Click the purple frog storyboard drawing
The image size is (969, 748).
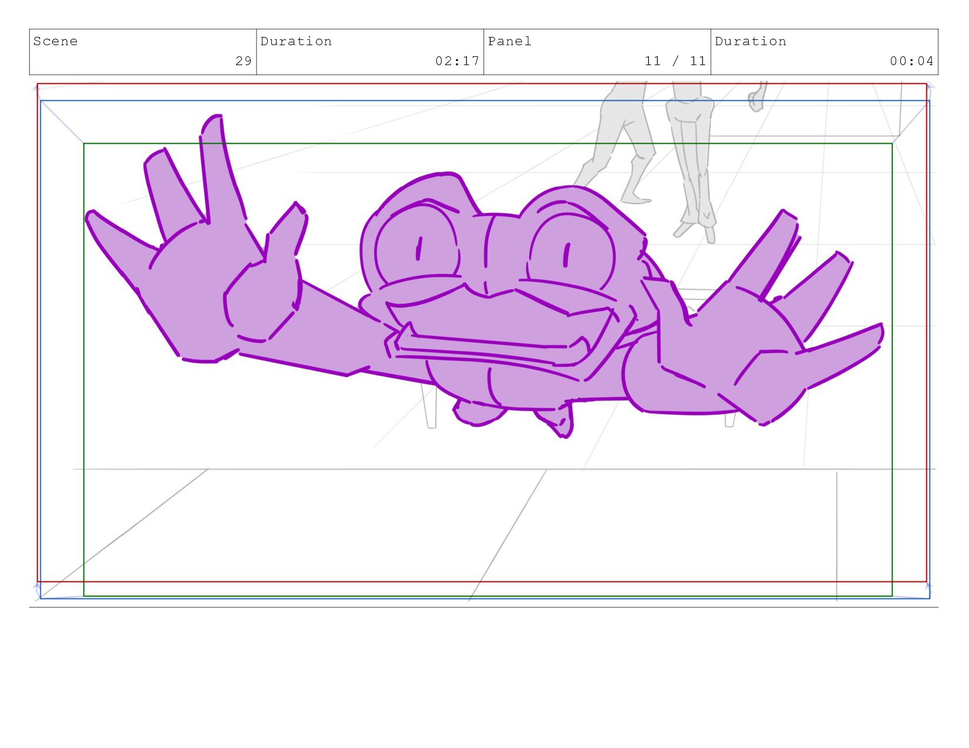pos(484,276)
